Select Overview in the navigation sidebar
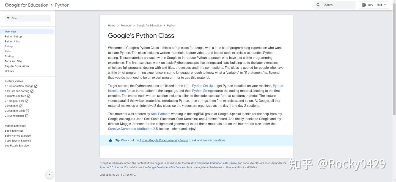 click(10, 31)
